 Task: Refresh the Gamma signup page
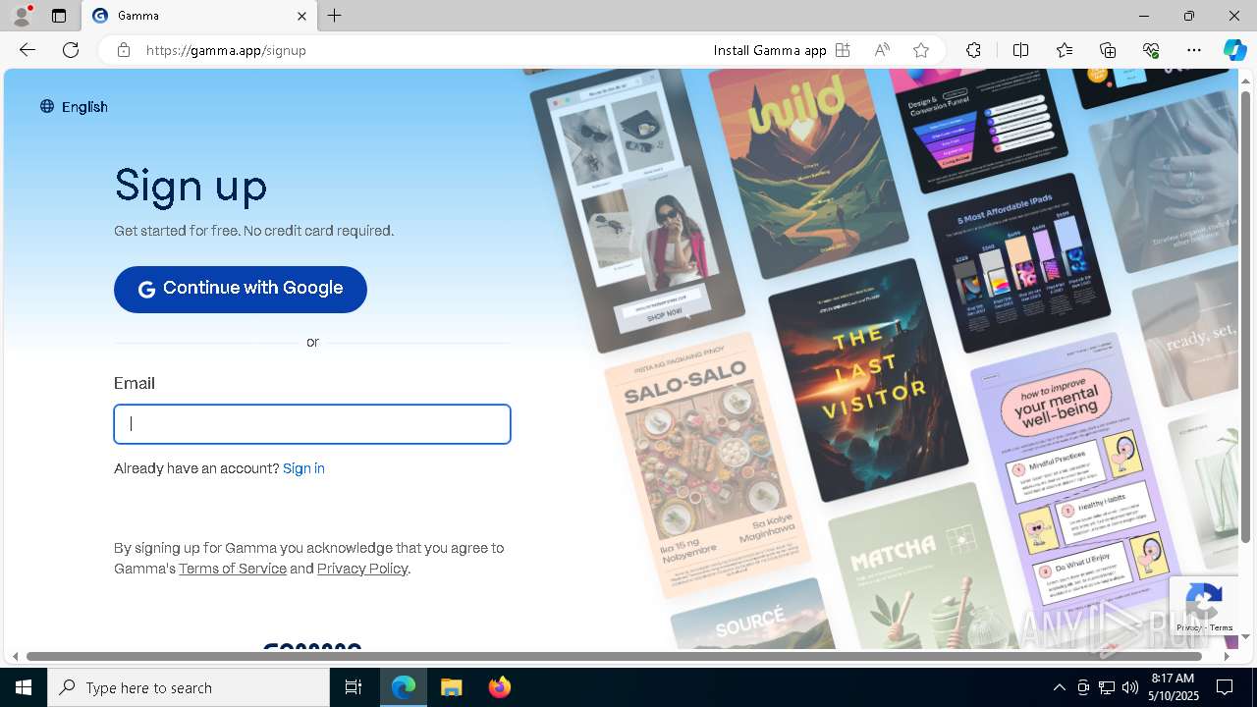pyautogui.click(x=71, y=50)
